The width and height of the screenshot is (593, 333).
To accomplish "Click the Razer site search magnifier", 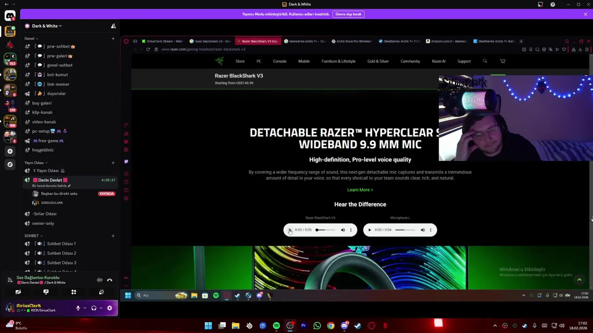I will 485,61.
